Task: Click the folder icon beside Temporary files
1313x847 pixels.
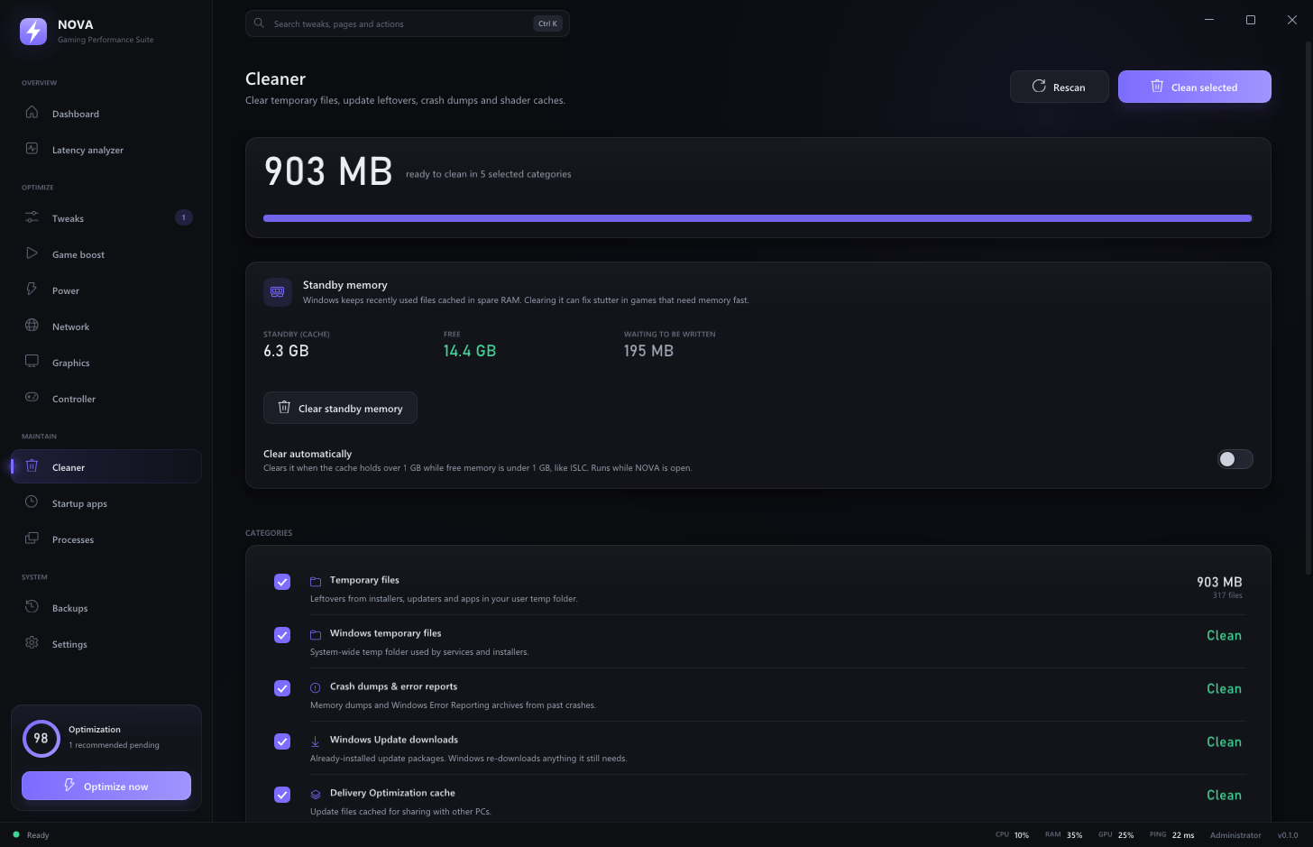Action: click(x=316, y=582)
